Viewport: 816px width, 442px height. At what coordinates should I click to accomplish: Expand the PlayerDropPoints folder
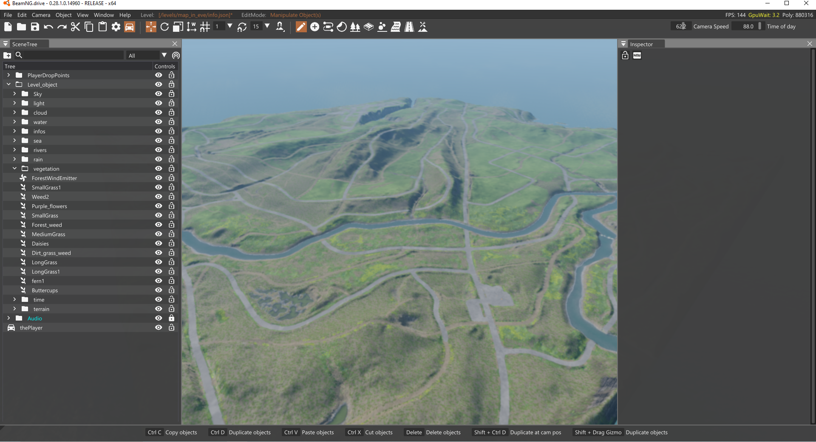(x=8, y=75)
